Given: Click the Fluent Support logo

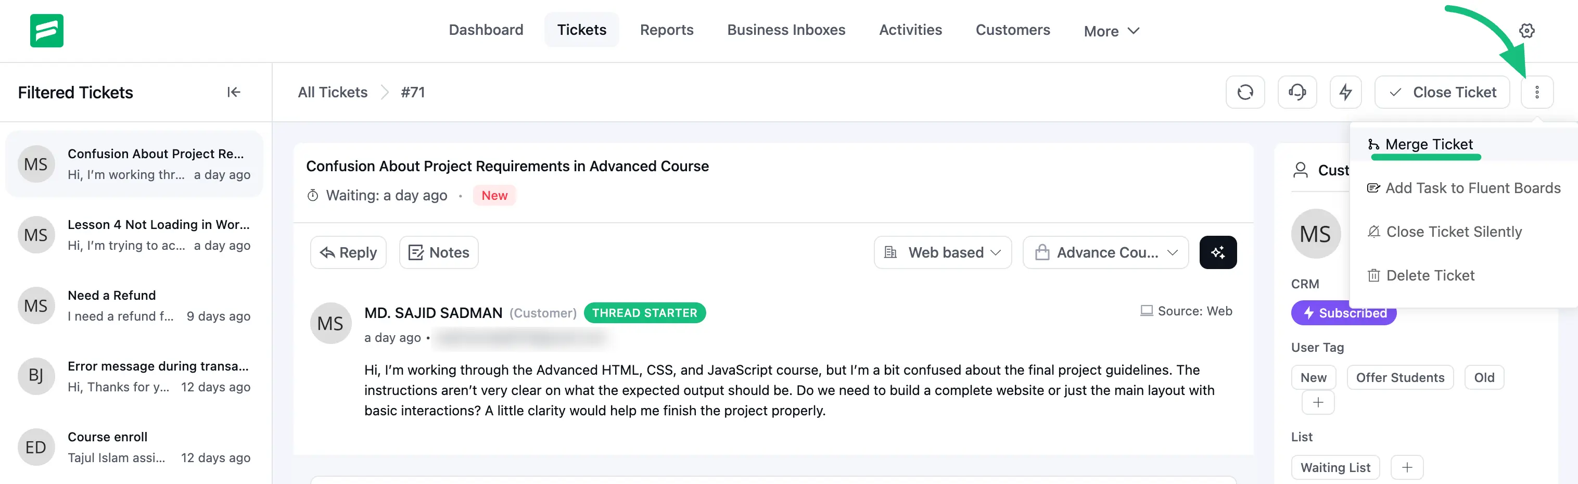Looking at the screenshot, I should pos(47,30).
